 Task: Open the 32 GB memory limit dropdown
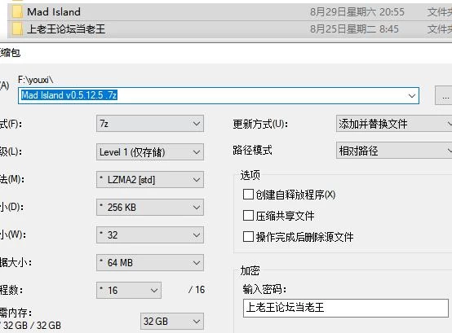coord(172,322)
